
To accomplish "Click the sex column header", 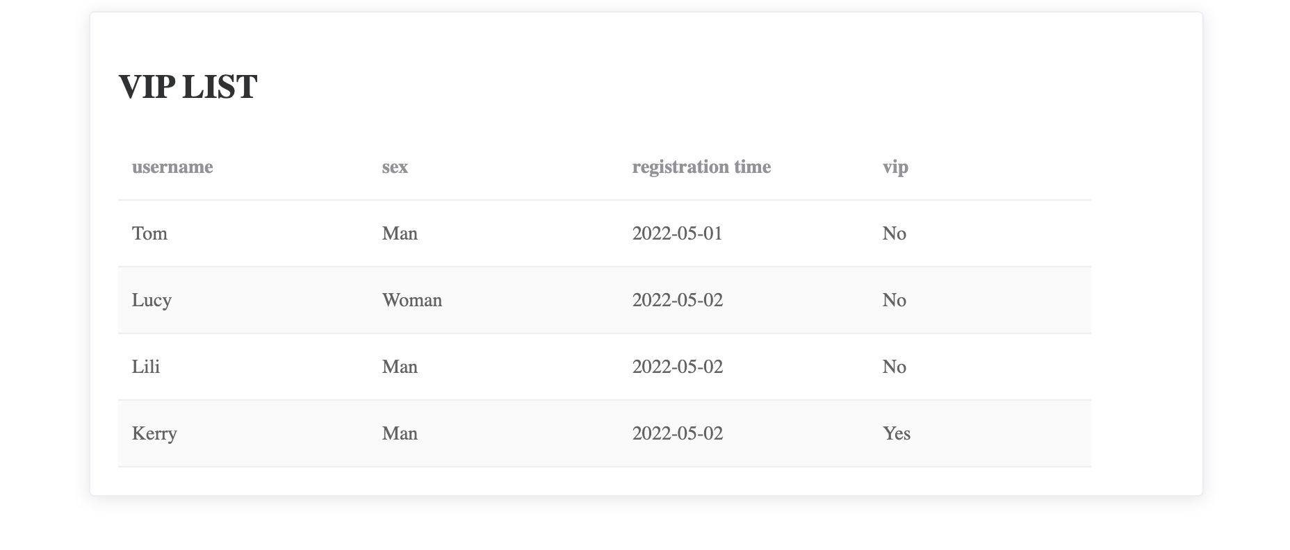I will pos(395,167).
